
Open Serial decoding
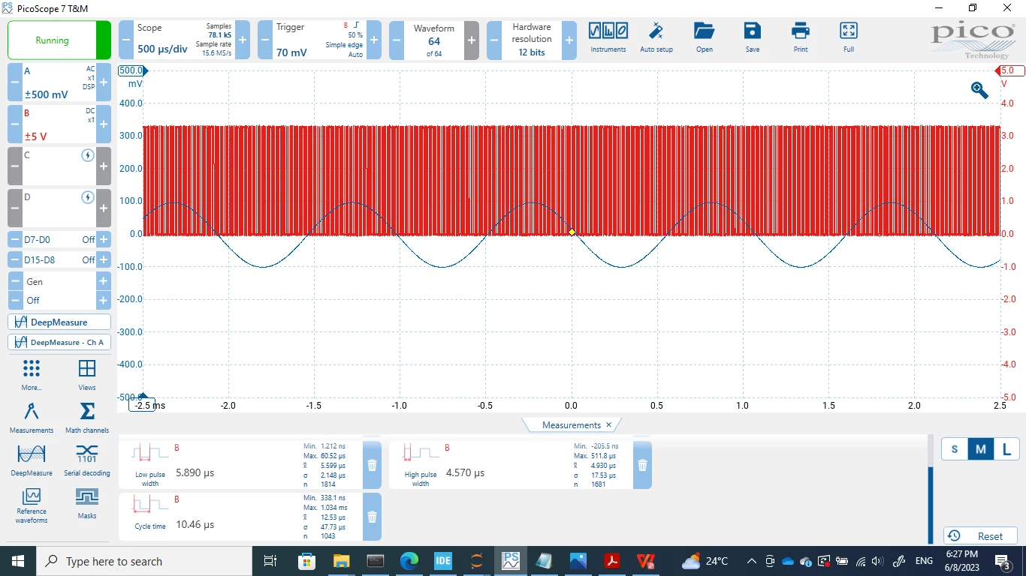[87, 460]
